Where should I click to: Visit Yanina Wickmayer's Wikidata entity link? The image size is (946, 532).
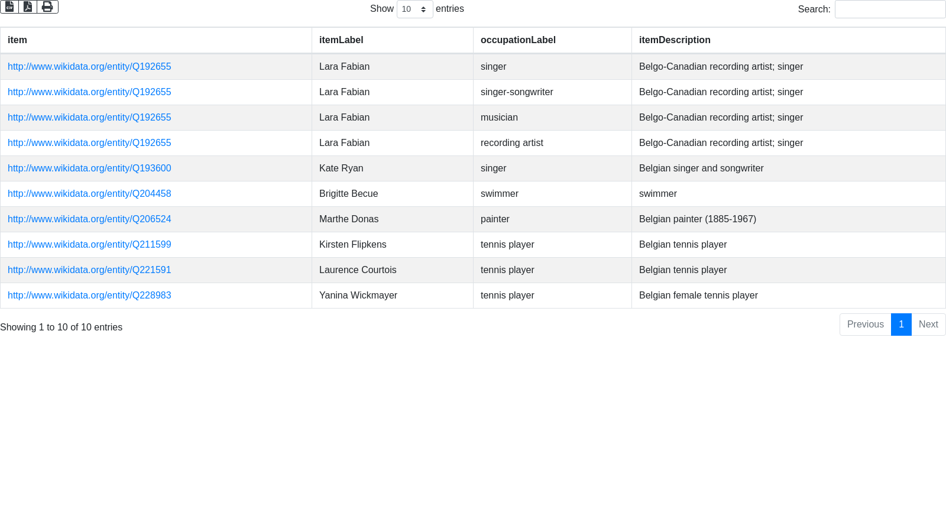click(x=89, y=296)
